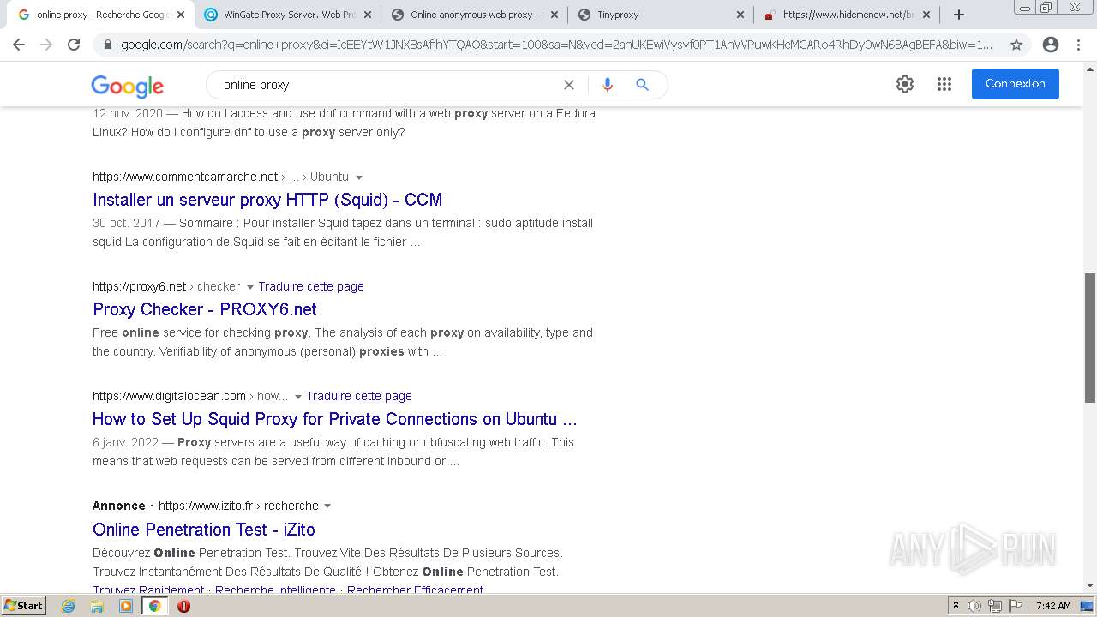Click the scrollbar down arrow
Screen dimensions: 1097x617
click(1090, 585)
